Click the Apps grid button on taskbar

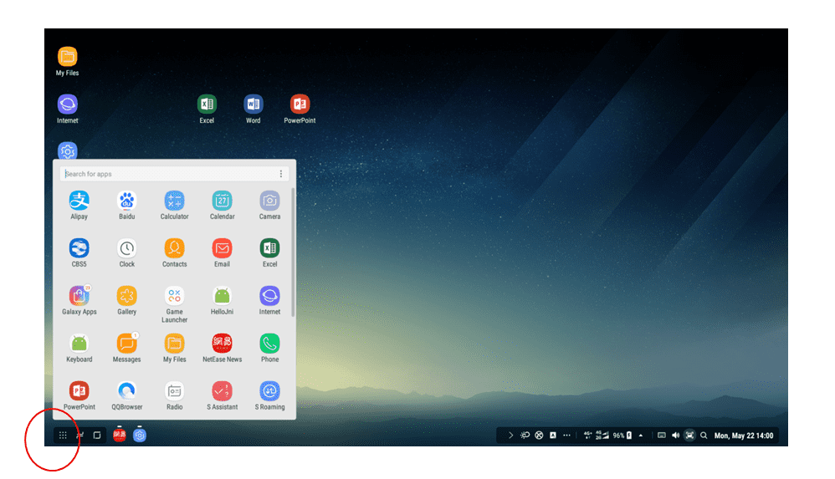click(x=63, y=436)
